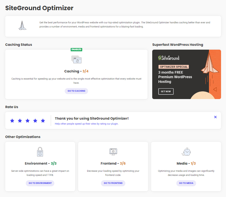This screenshot has width=226, height=197.
Task: Open GO TO ENVIRONMENT settings
Action: 40,183
